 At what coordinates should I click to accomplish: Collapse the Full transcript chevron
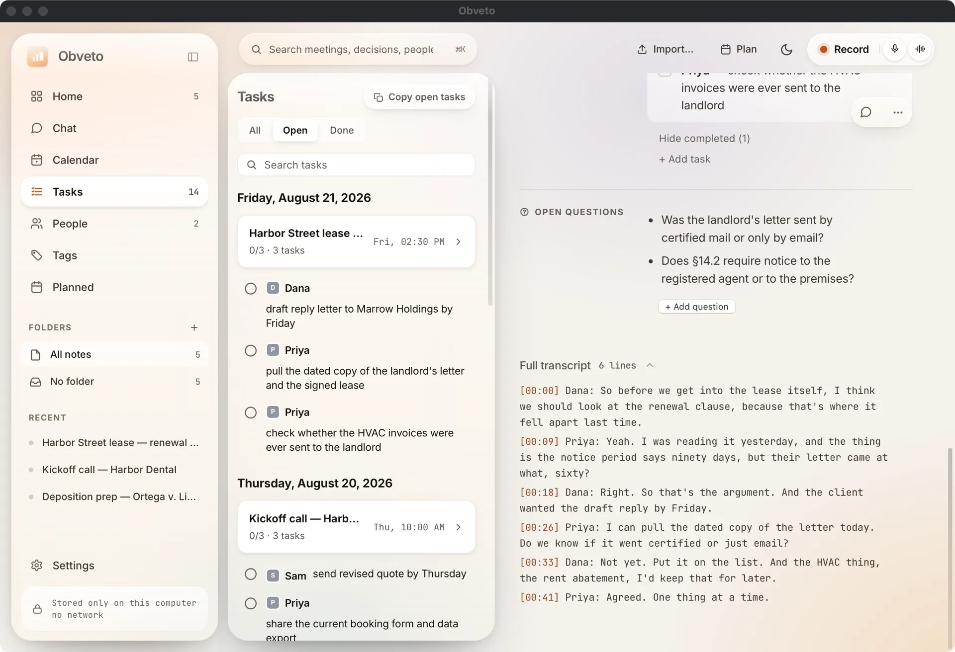(x=649, y=365)
